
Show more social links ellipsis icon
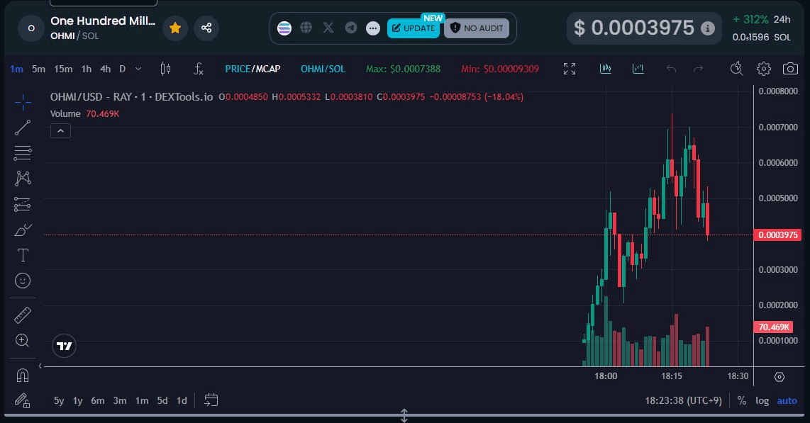coord(373,28)
